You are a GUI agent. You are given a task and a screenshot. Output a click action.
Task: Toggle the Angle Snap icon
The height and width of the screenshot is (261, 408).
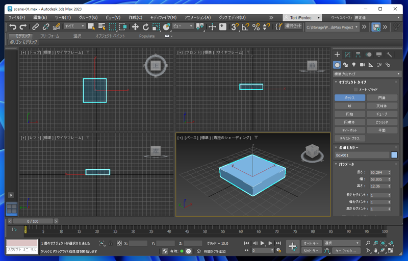coord(245,27)
